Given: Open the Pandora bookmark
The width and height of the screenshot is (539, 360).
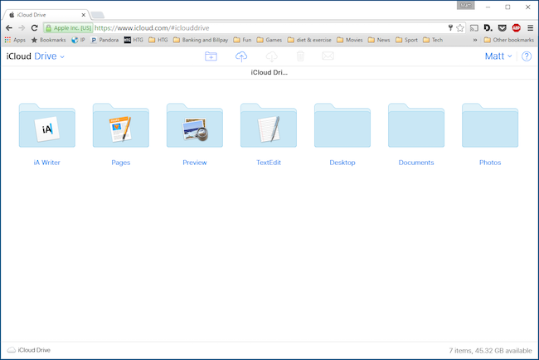Looking at the screenshot, I should tap(104, 40).
